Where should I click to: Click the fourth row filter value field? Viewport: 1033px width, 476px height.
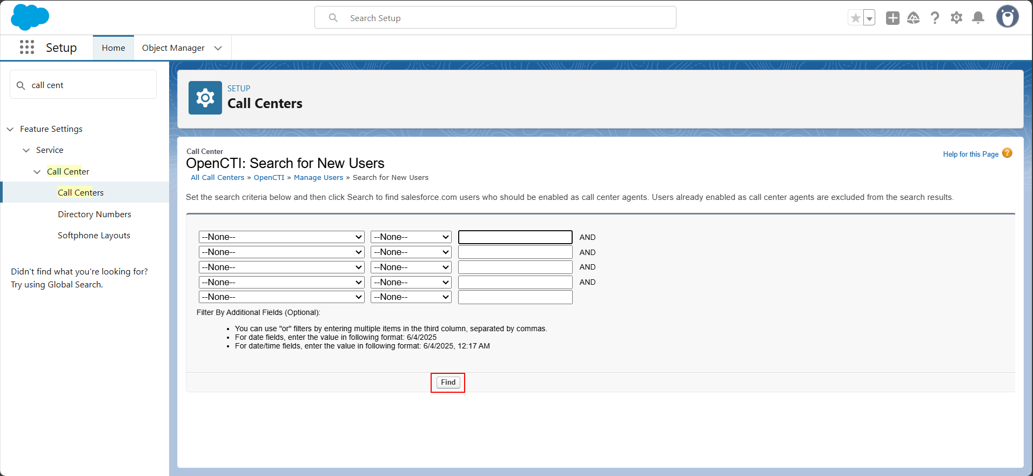click(515, 283)
